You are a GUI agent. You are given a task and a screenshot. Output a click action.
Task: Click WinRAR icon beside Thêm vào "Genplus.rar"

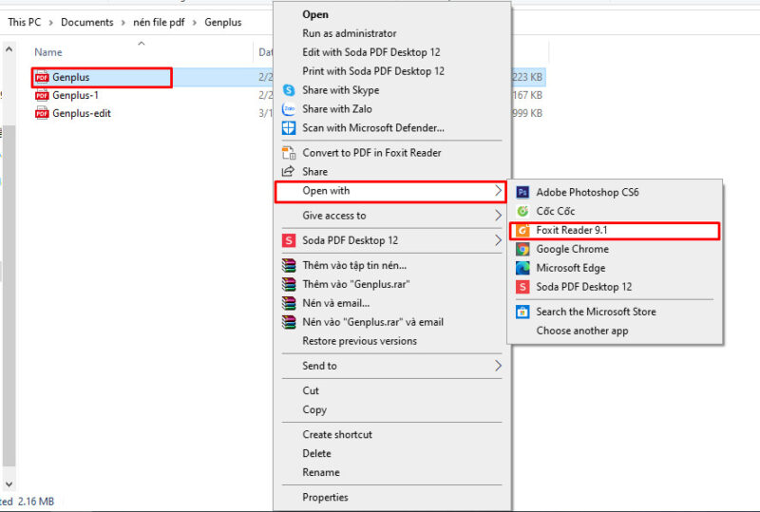coord(289,284)
